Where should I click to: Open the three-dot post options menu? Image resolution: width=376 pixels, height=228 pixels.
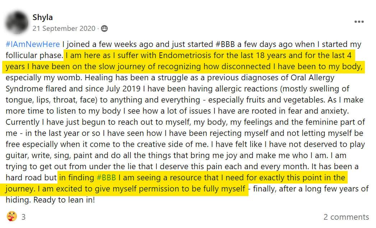tap(359, 22)
